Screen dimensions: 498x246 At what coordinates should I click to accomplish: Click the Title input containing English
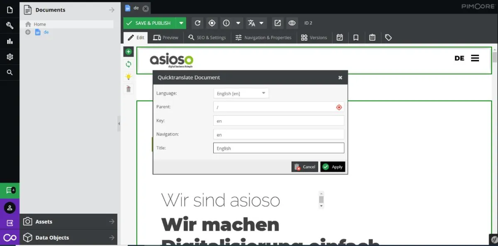pyautogui.click(x=278, y=148)
